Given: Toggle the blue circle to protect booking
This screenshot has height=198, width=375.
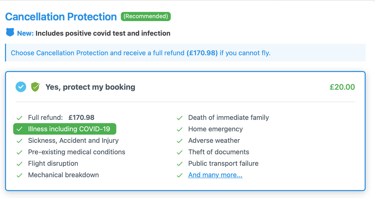Looking at the screenshot, I should point(21,87).
